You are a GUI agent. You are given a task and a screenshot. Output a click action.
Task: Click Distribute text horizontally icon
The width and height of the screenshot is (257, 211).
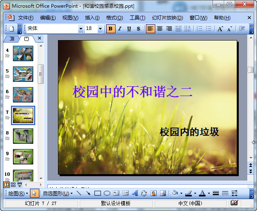pos(178,29)
